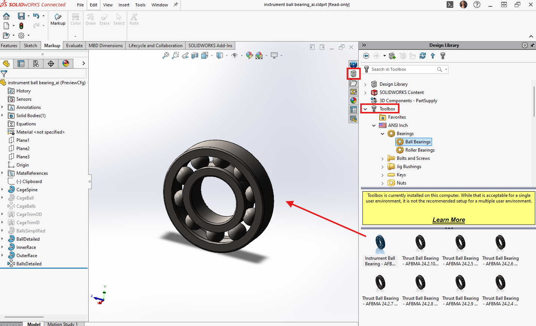Open the Insert menu

pyautogui.click(x=124, y=5)
